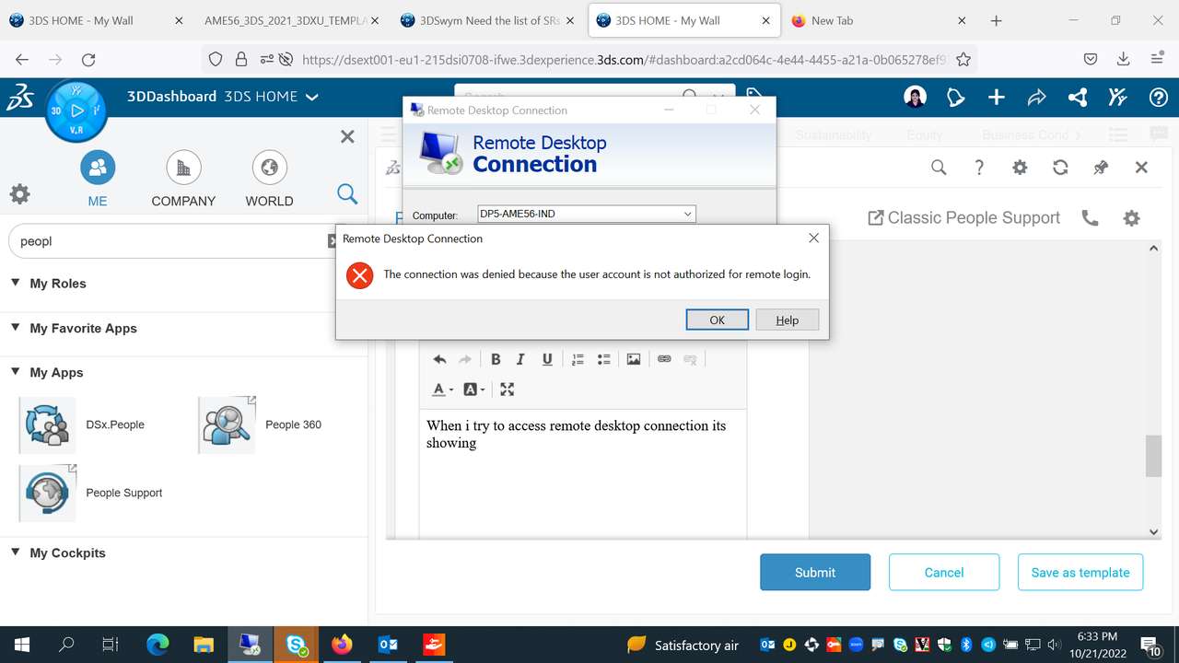The image size is (1179, 663).
Task: Click Help in the error dialog
Action: click(787, 320)
